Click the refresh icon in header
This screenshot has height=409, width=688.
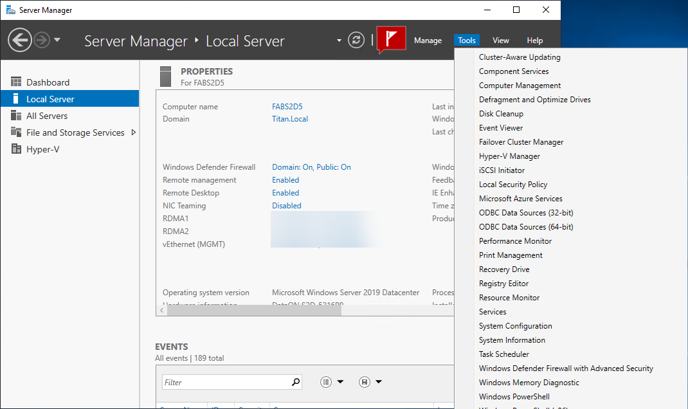point(356,41)
